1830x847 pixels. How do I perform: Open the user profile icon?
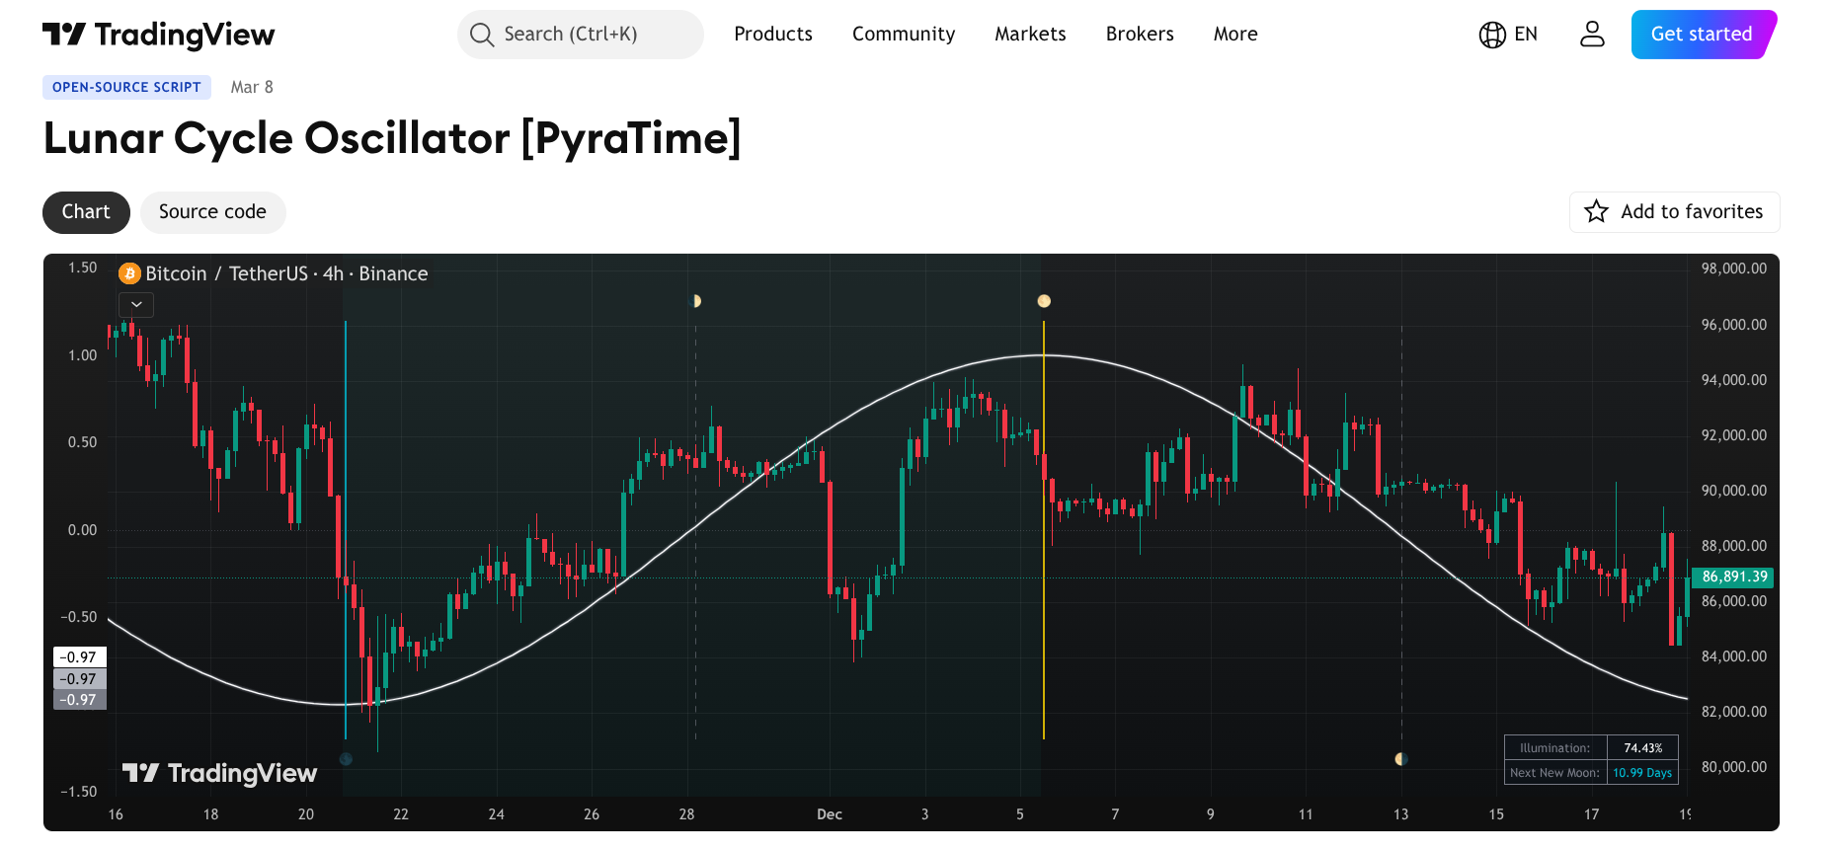1592,35
